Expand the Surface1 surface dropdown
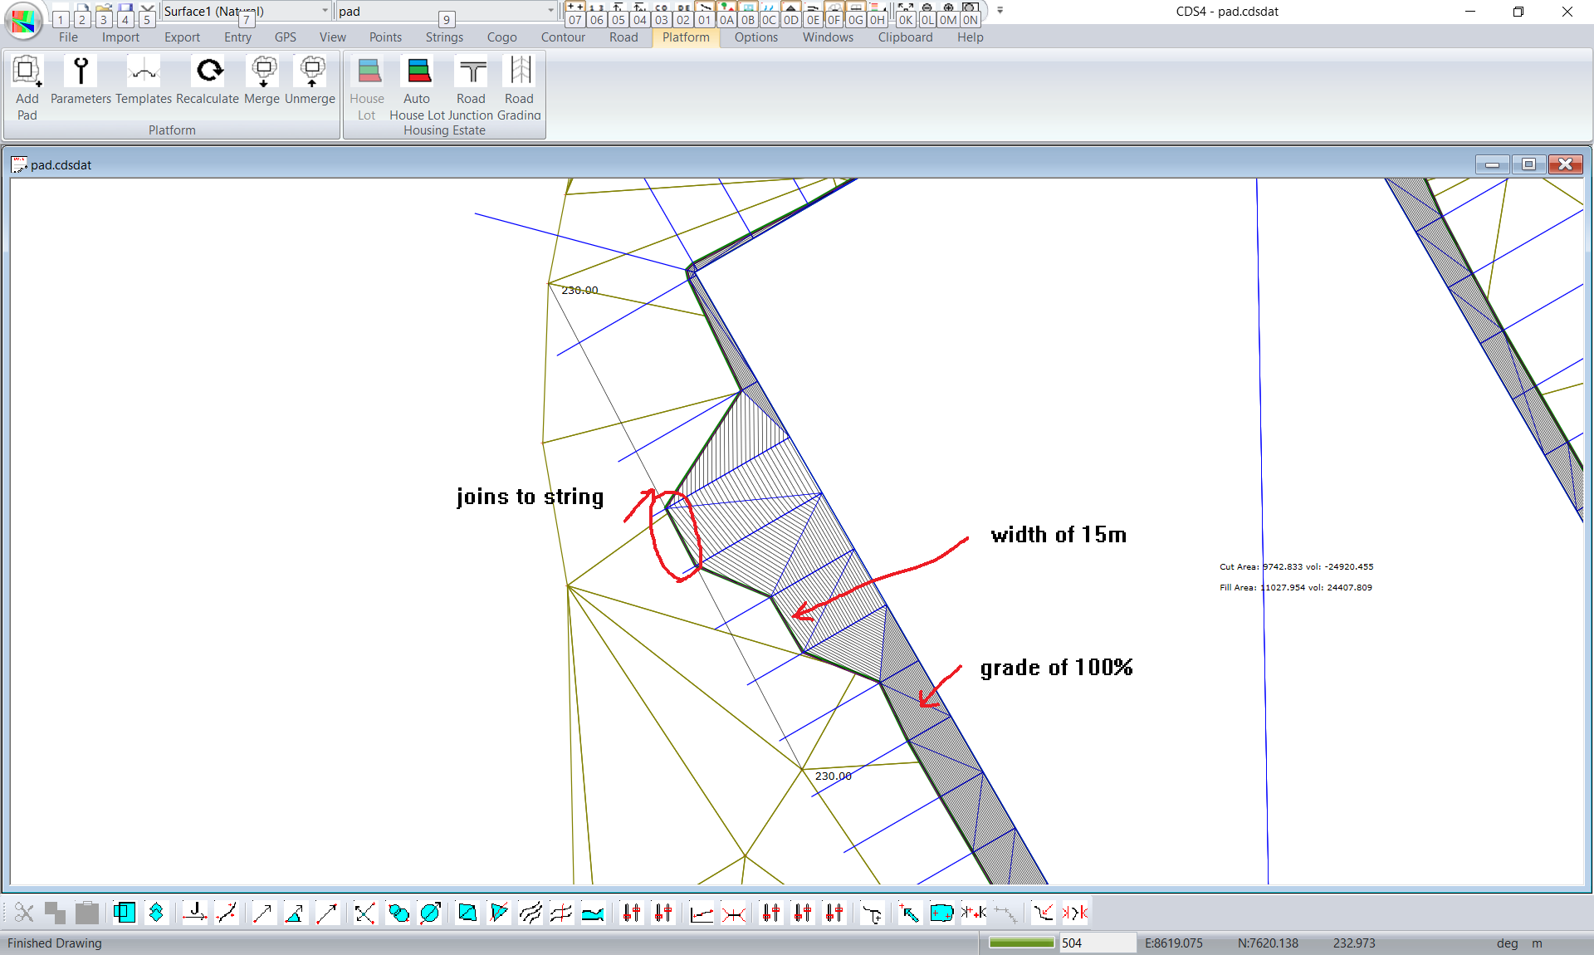 point(325,11)
